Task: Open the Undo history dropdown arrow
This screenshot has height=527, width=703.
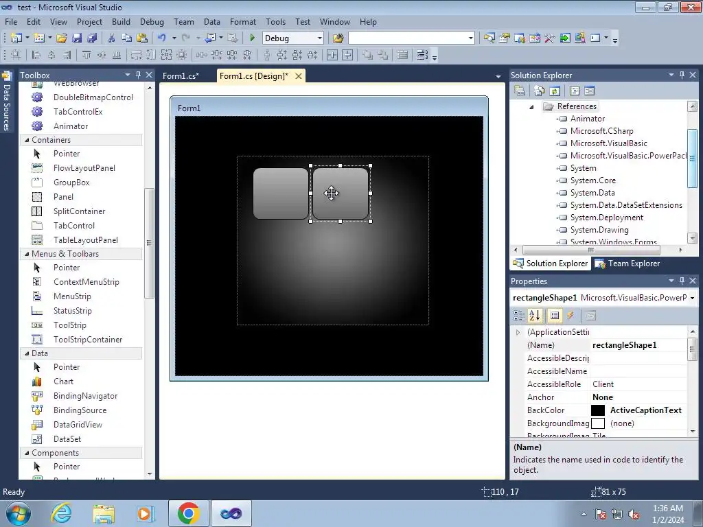Action: click(x=174, y=38)
